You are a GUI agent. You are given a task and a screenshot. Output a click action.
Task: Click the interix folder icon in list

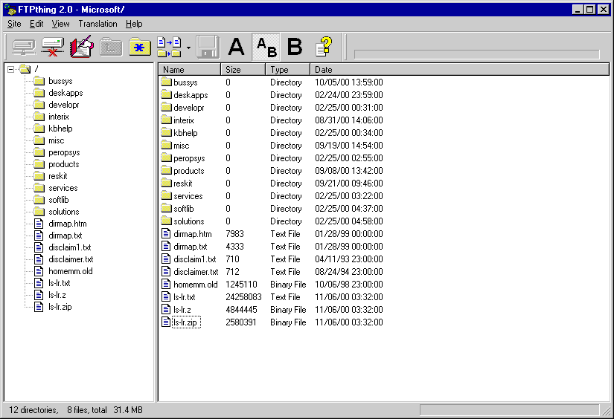[x=167, y=120]
